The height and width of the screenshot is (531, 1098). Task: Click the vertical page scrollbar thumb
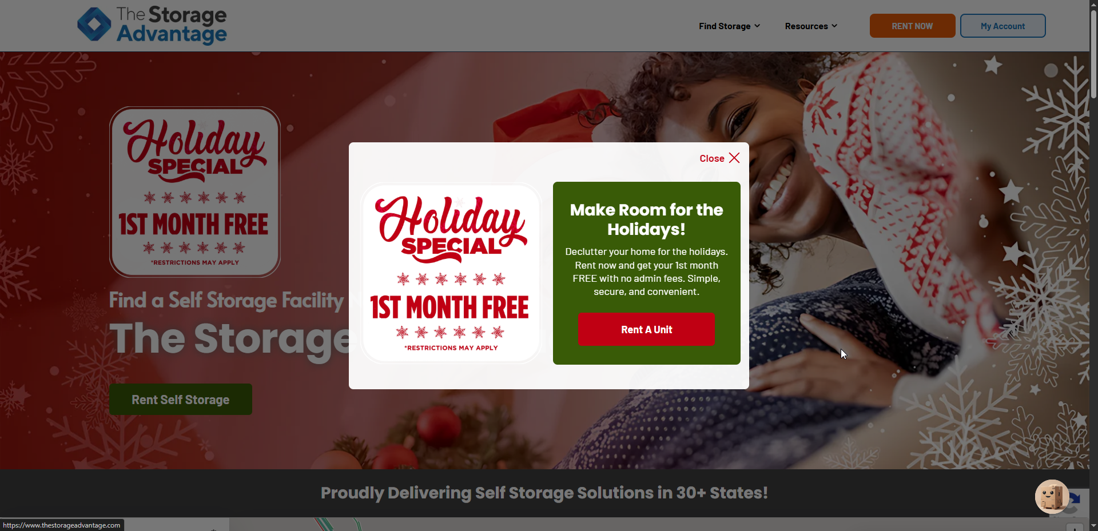point(1093,54)
